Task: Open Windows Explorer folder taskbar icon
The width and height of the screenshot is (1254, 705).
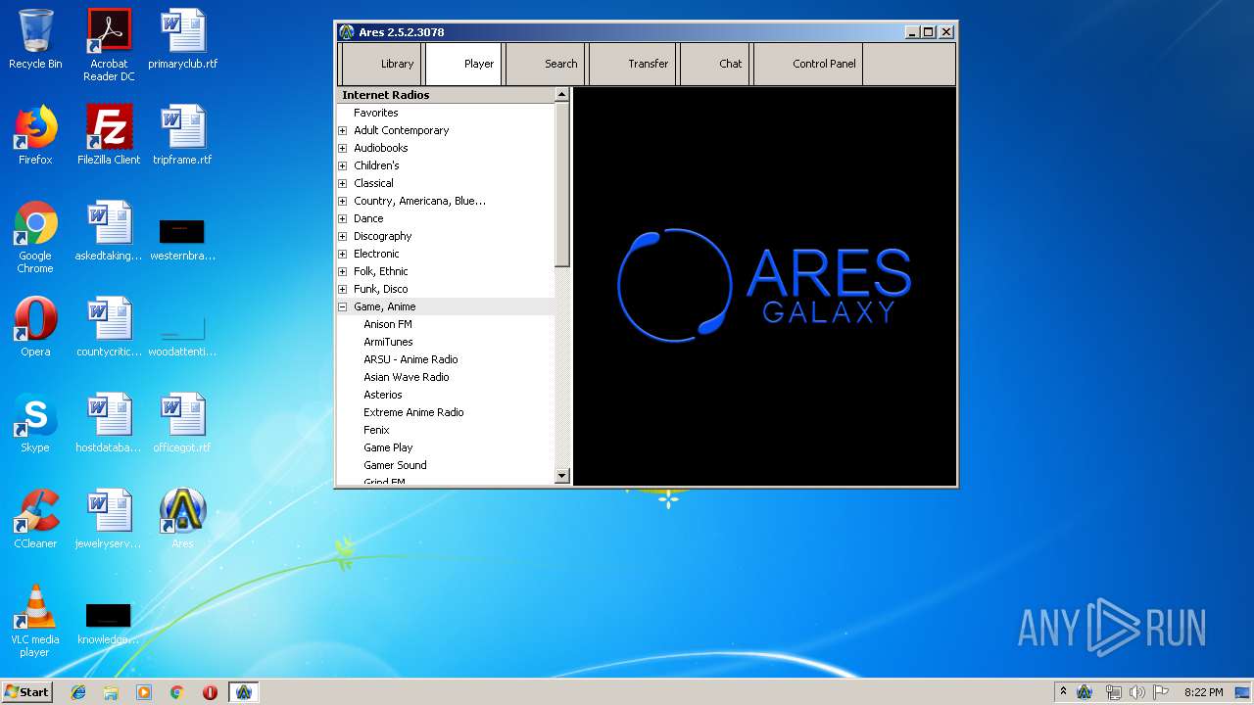Action: pos(111,692)
